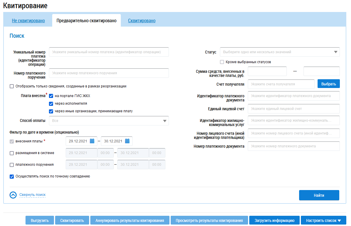The image size is (351, 226).
Task: Click the 'Единый лицевой счет' input field
Action: point(294,109)
